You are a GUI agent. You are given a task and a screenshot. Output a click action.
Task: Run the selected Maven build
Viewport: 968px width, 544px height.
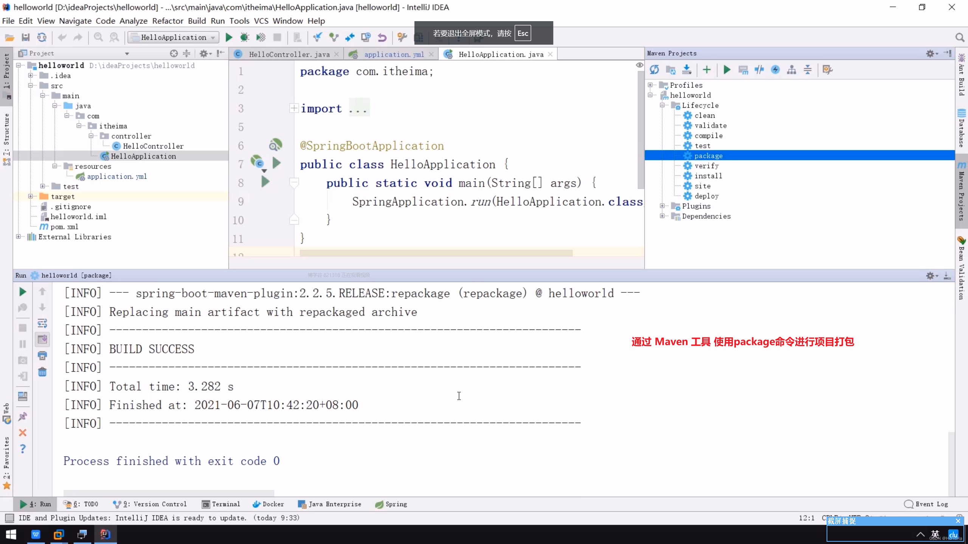point(727,70)
